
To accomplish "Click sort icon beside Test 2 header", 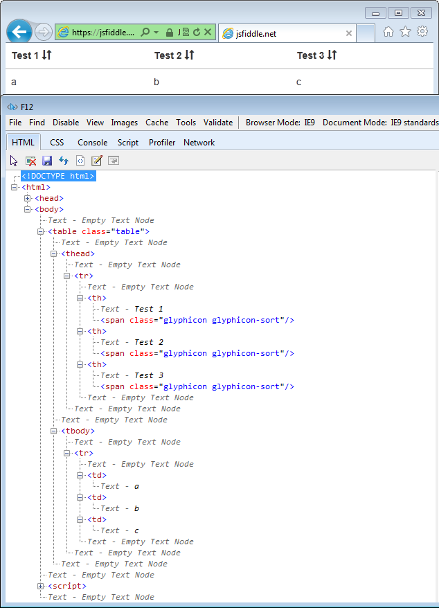I will (x=189, y=55).
